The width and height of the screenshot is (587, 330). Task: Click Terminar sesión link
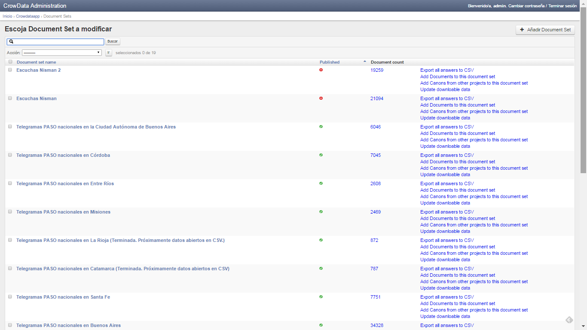[x=563, y=6]
